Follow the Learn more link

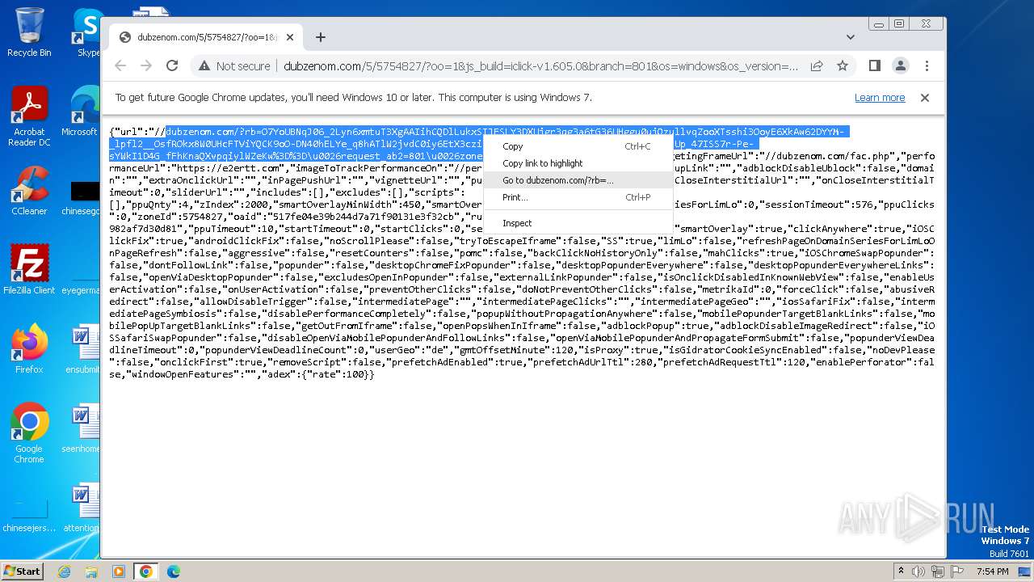point(880,98)
